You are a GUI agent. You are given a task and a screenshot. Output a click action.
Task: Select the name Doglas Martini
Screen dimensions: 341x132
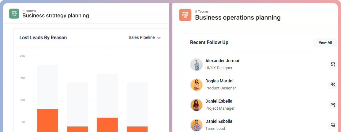pos(219,81)
